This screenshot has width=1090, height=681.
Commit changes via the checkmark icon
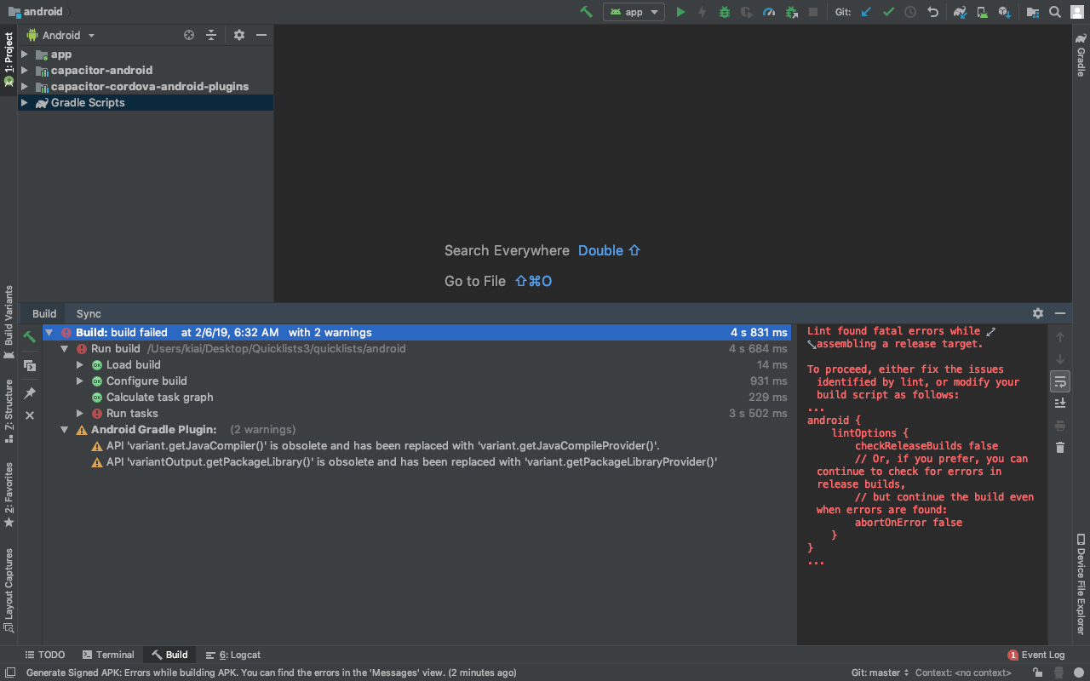pyautogui.click(x=888, y=12)
